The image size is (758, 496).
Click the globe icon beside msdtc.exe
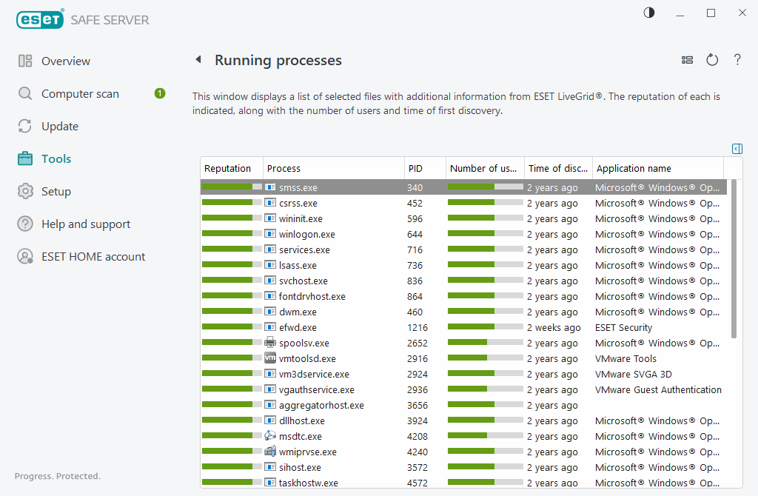pyautogui.click(x=268, y=436)
